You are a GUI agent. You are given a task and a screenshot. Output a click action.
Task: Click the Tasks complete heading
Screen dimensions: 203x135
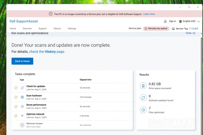pyautogui.click(x=25, y=74)
